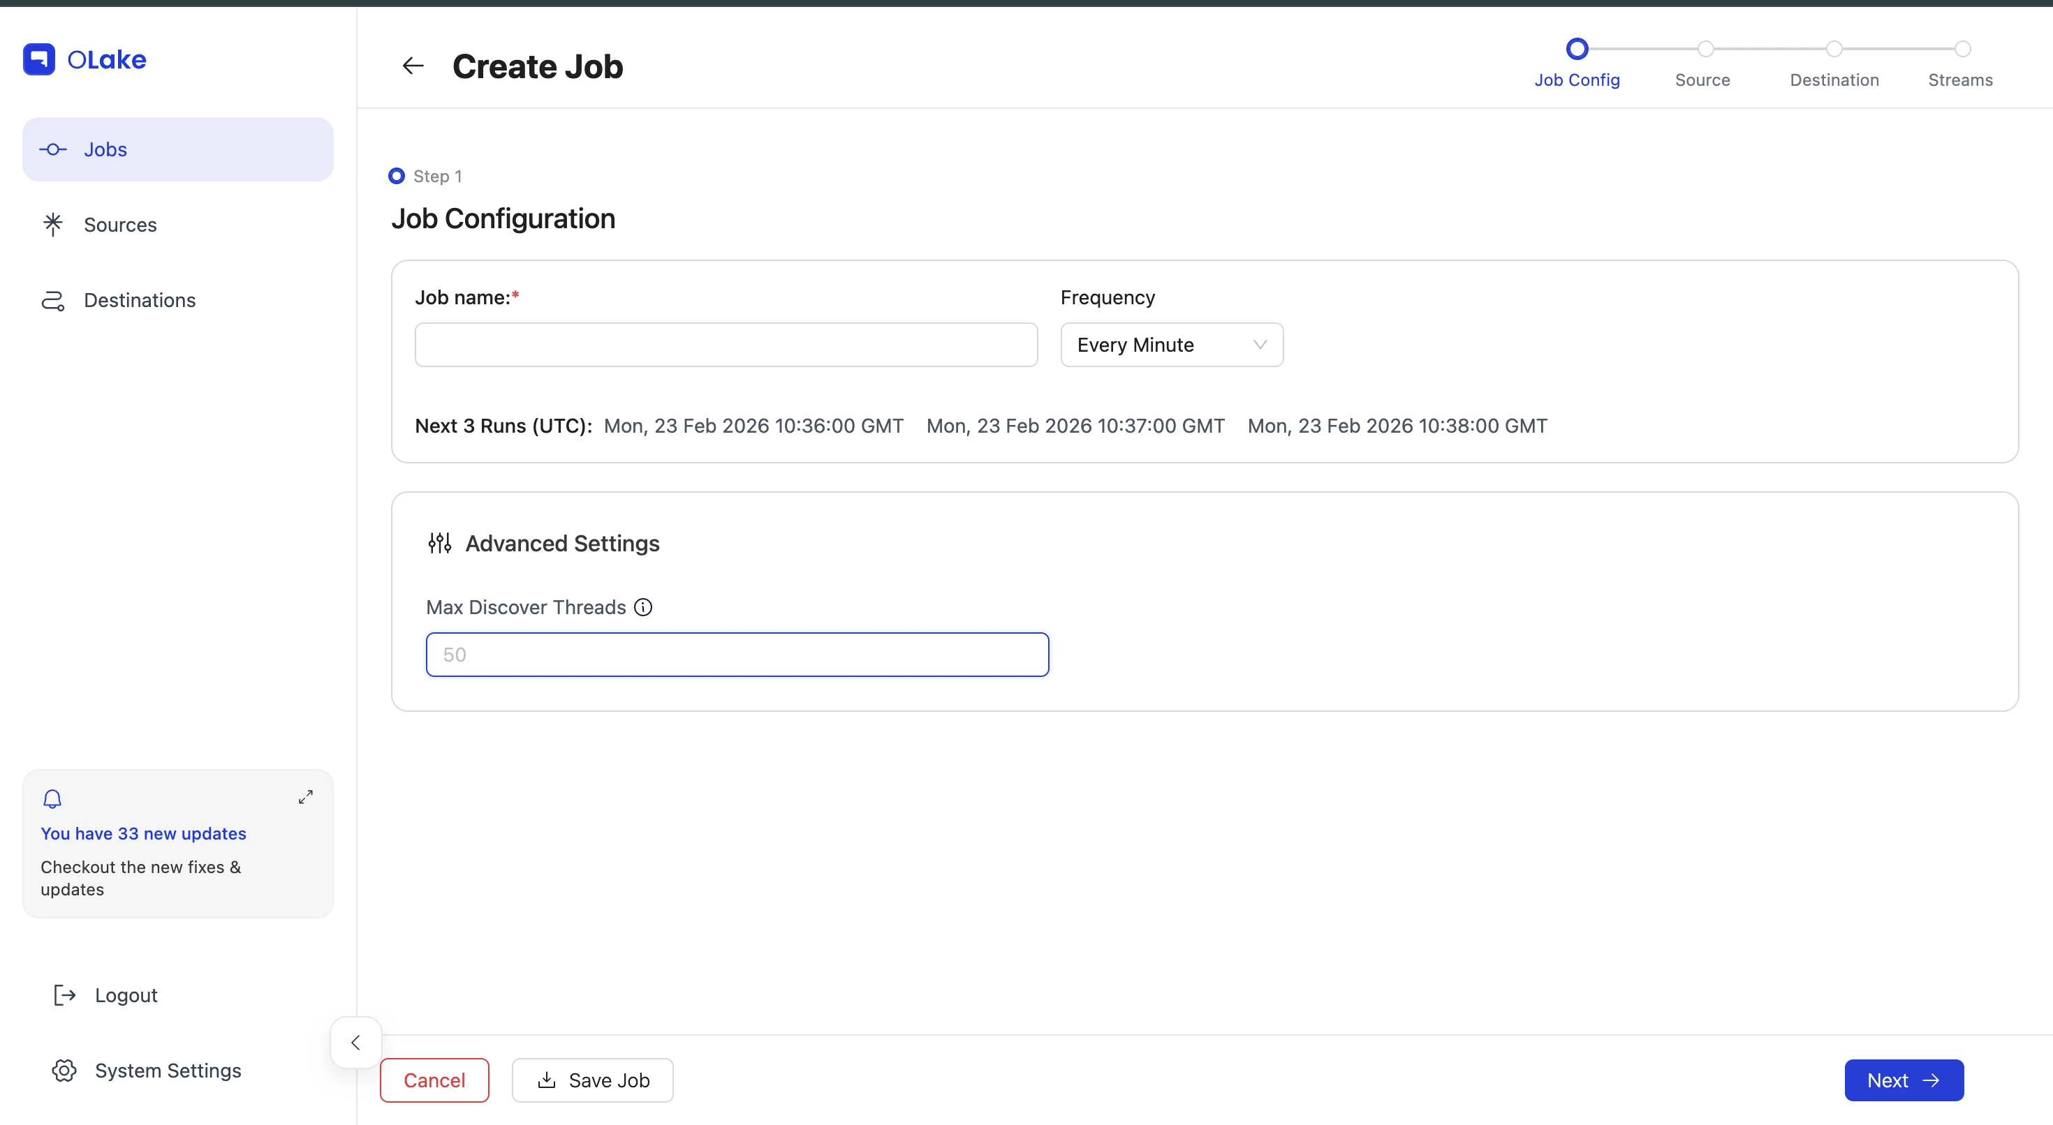This screenshot has height=1125, width=2053.
Task: Click the Advanced Settings sliders icon
Action: 440,544
